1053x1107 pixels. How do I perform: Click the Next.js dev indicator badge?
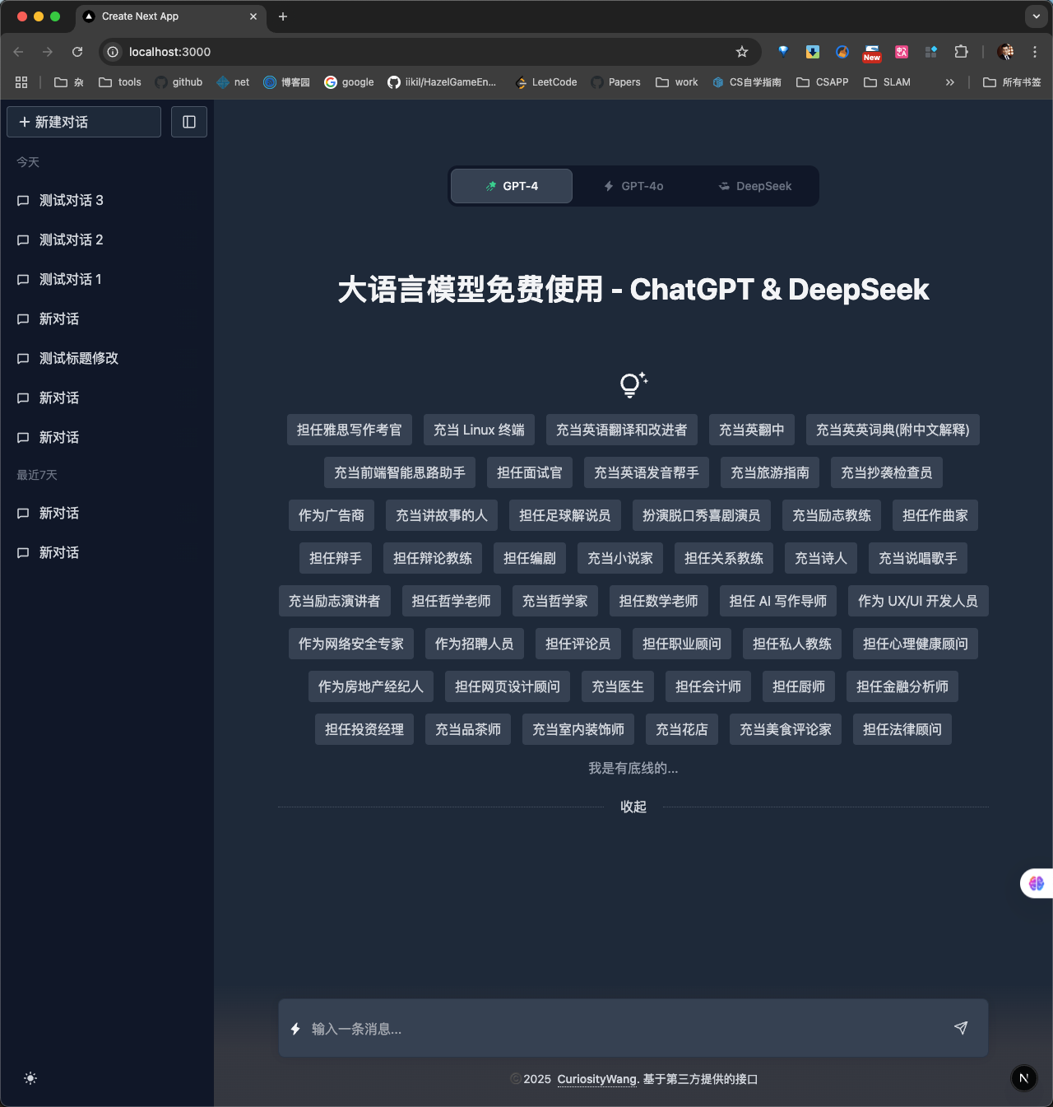[x=1023, y=1078]
